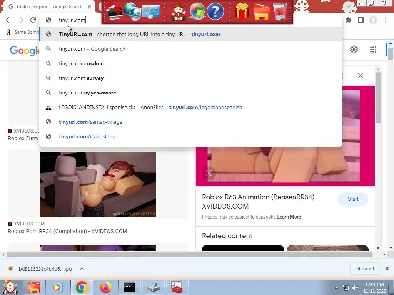The height and width of the screenshot is (295, 394).
Task: Select the LEGOISLANDINSTALLspanish.zip AnonFiles suggestion
Action: (x=191, y=108)
